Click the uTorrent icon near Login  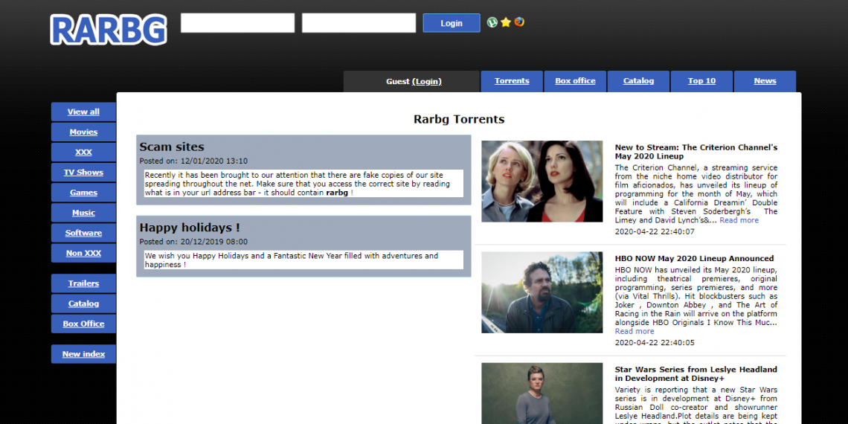[492, 22]
